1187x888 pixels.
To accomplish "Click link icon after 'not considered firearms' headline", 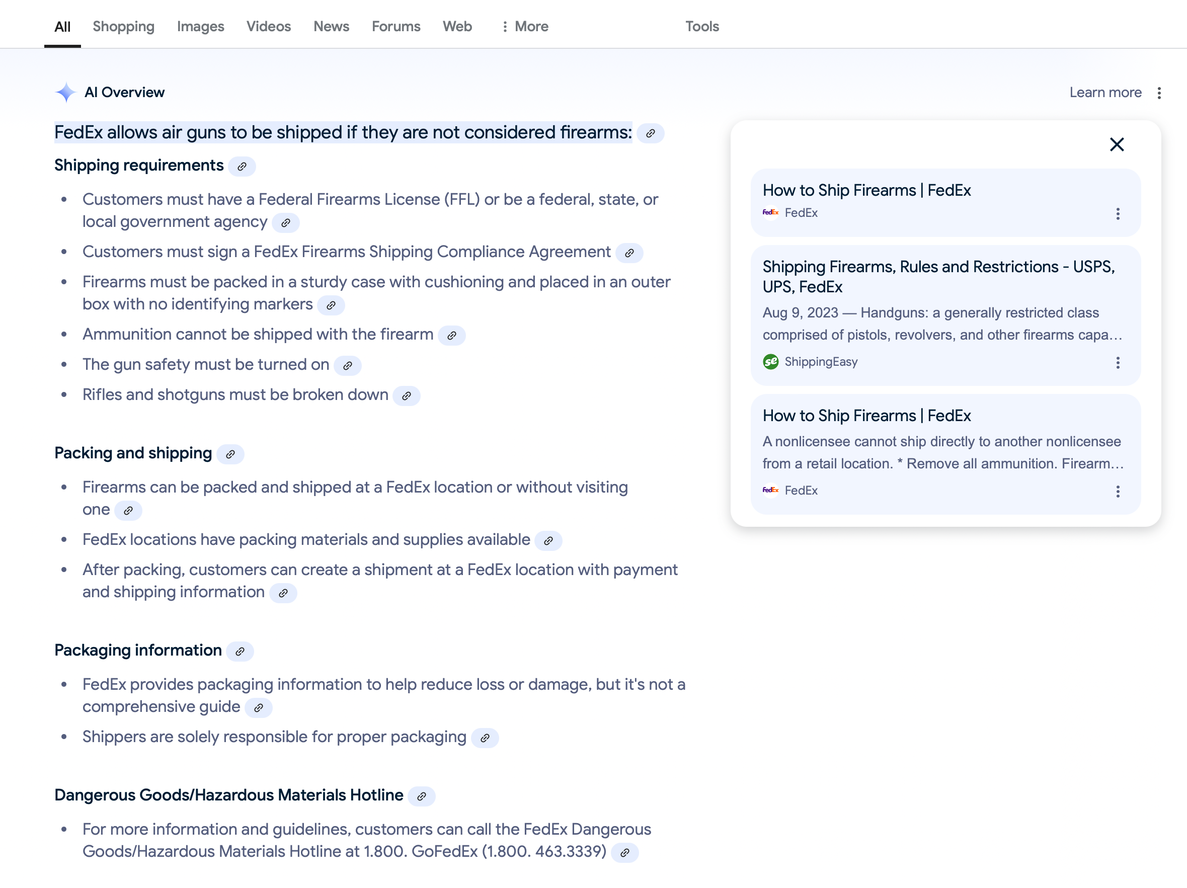I will pyautogui.click(x=651, y=133).
